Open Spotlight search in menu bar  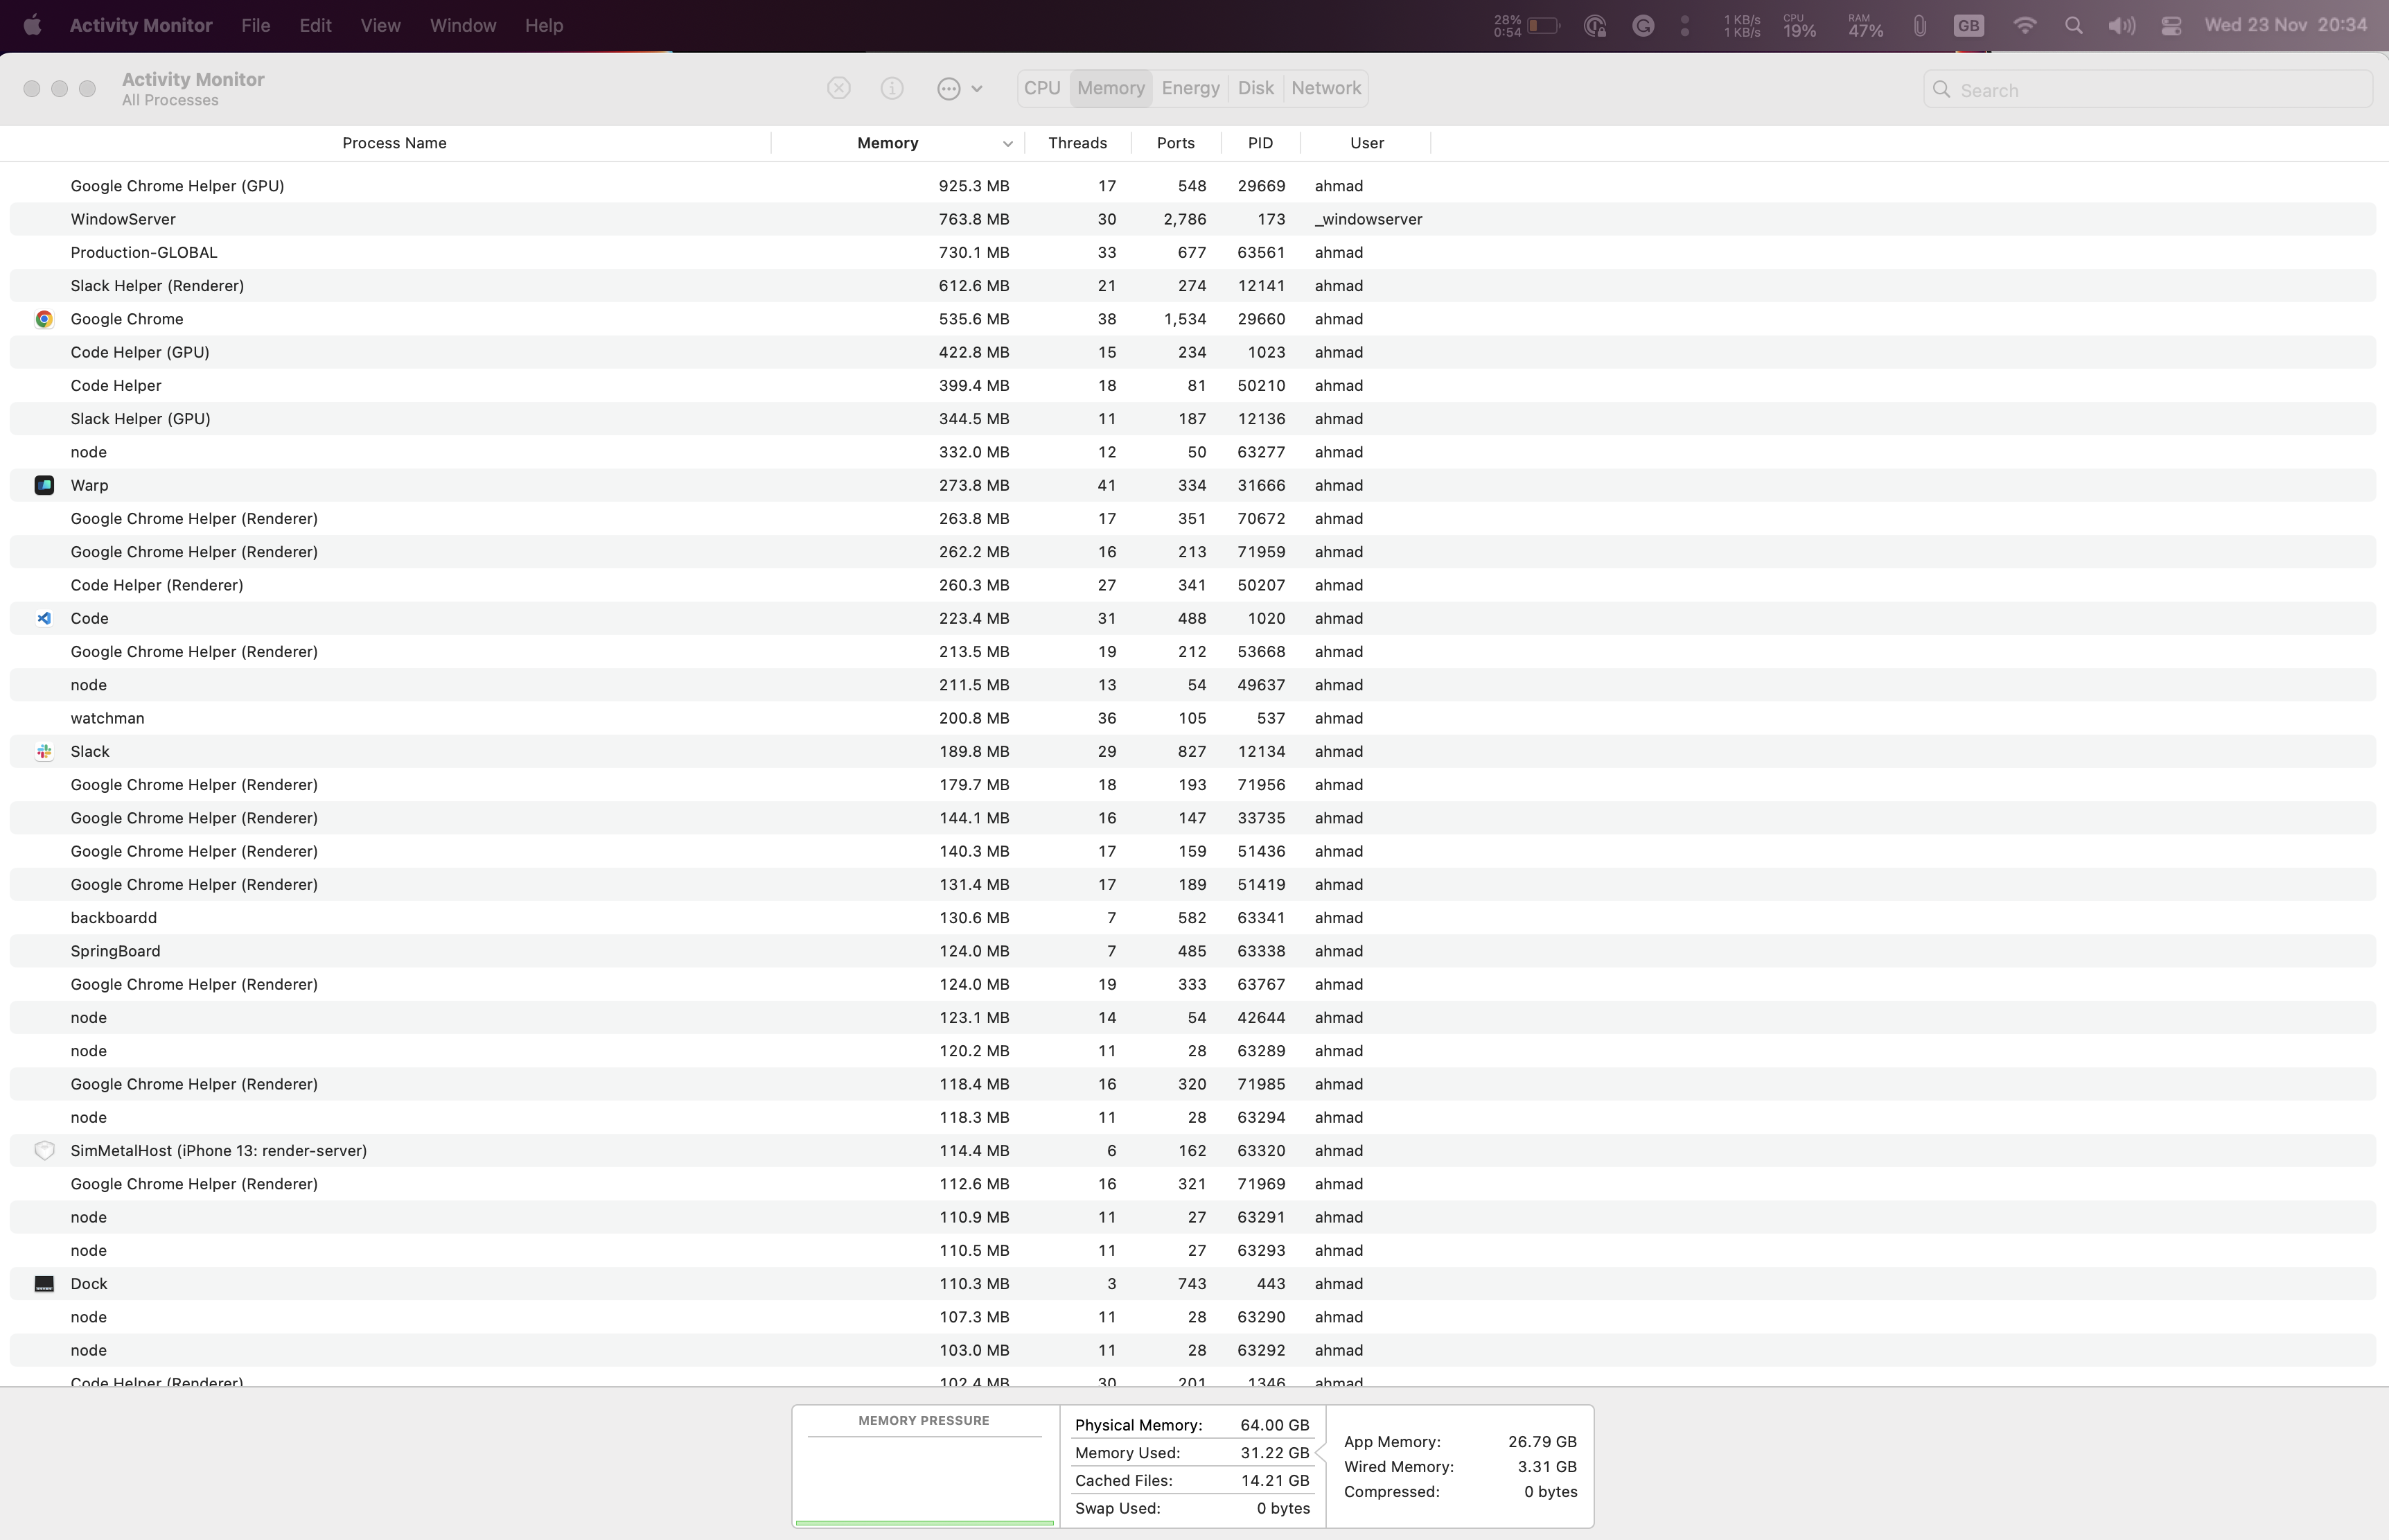[2073, 26]
